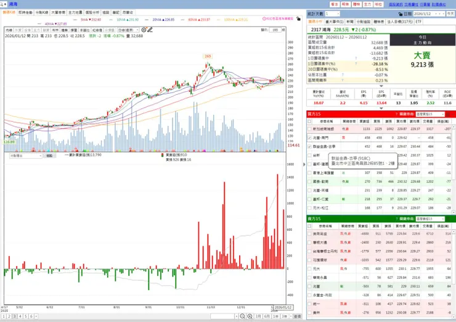
Task: Open 買方15 關鍵券商 dropdown
Action: tap(430, 114)
